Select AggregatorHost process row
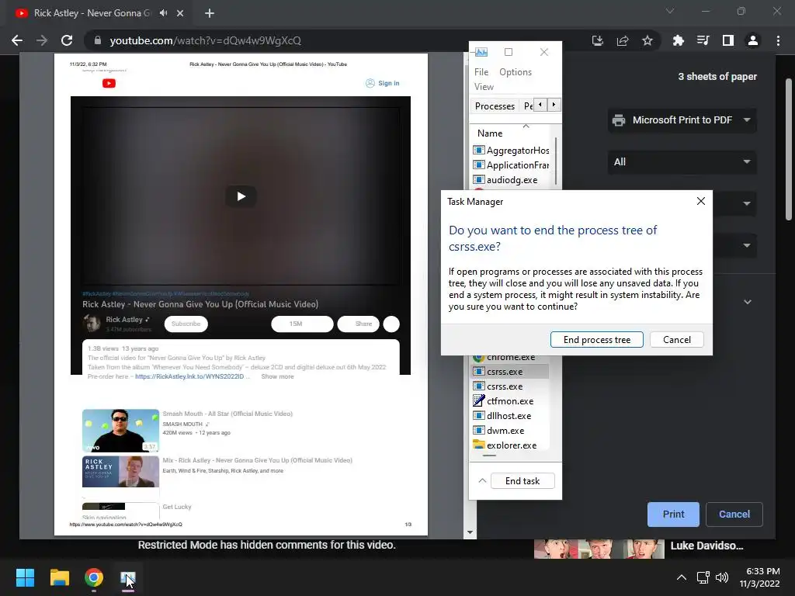 511,150
